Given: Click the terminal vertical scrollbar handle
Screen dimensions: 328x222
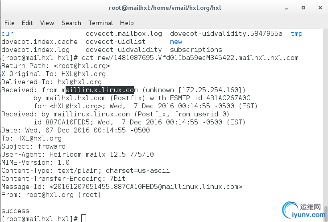Looking at the screenshot, I should 326,213.
